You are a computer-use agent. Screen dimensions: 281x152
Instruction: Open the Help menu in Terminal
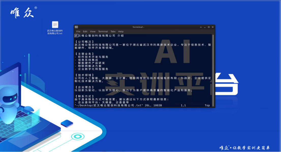pyautogui.click(x=121, y=31)
